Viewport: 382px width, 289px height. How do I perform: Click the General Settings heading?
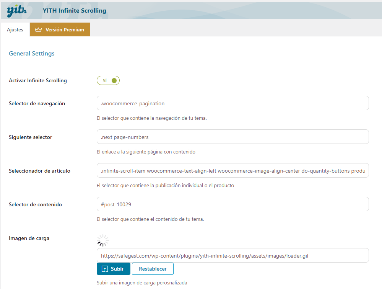(x=32, y=54)
